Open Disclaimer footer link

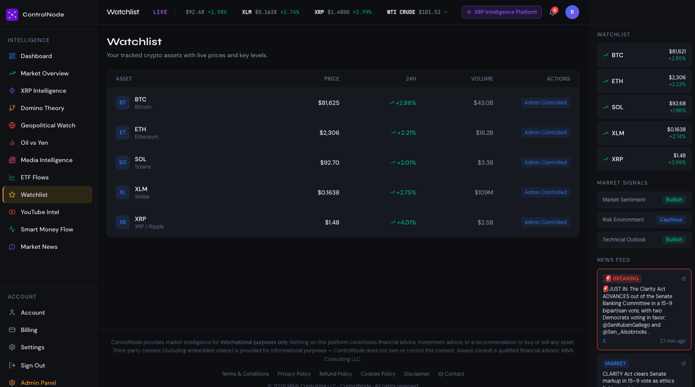tap(417, 374)
